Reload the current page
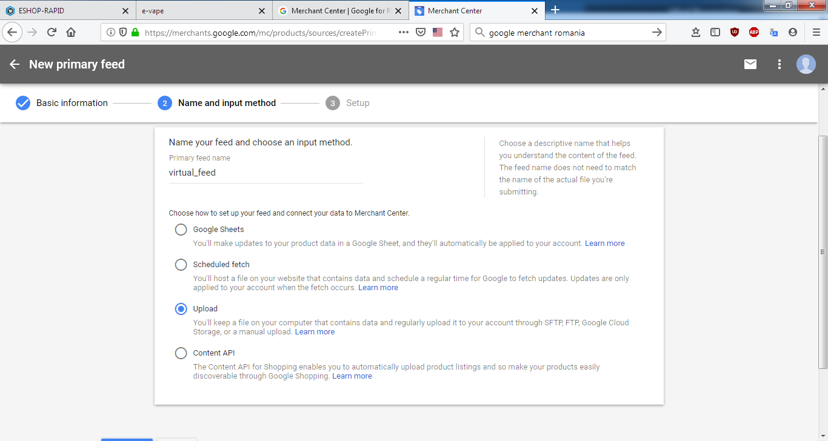 click(52, 33)
